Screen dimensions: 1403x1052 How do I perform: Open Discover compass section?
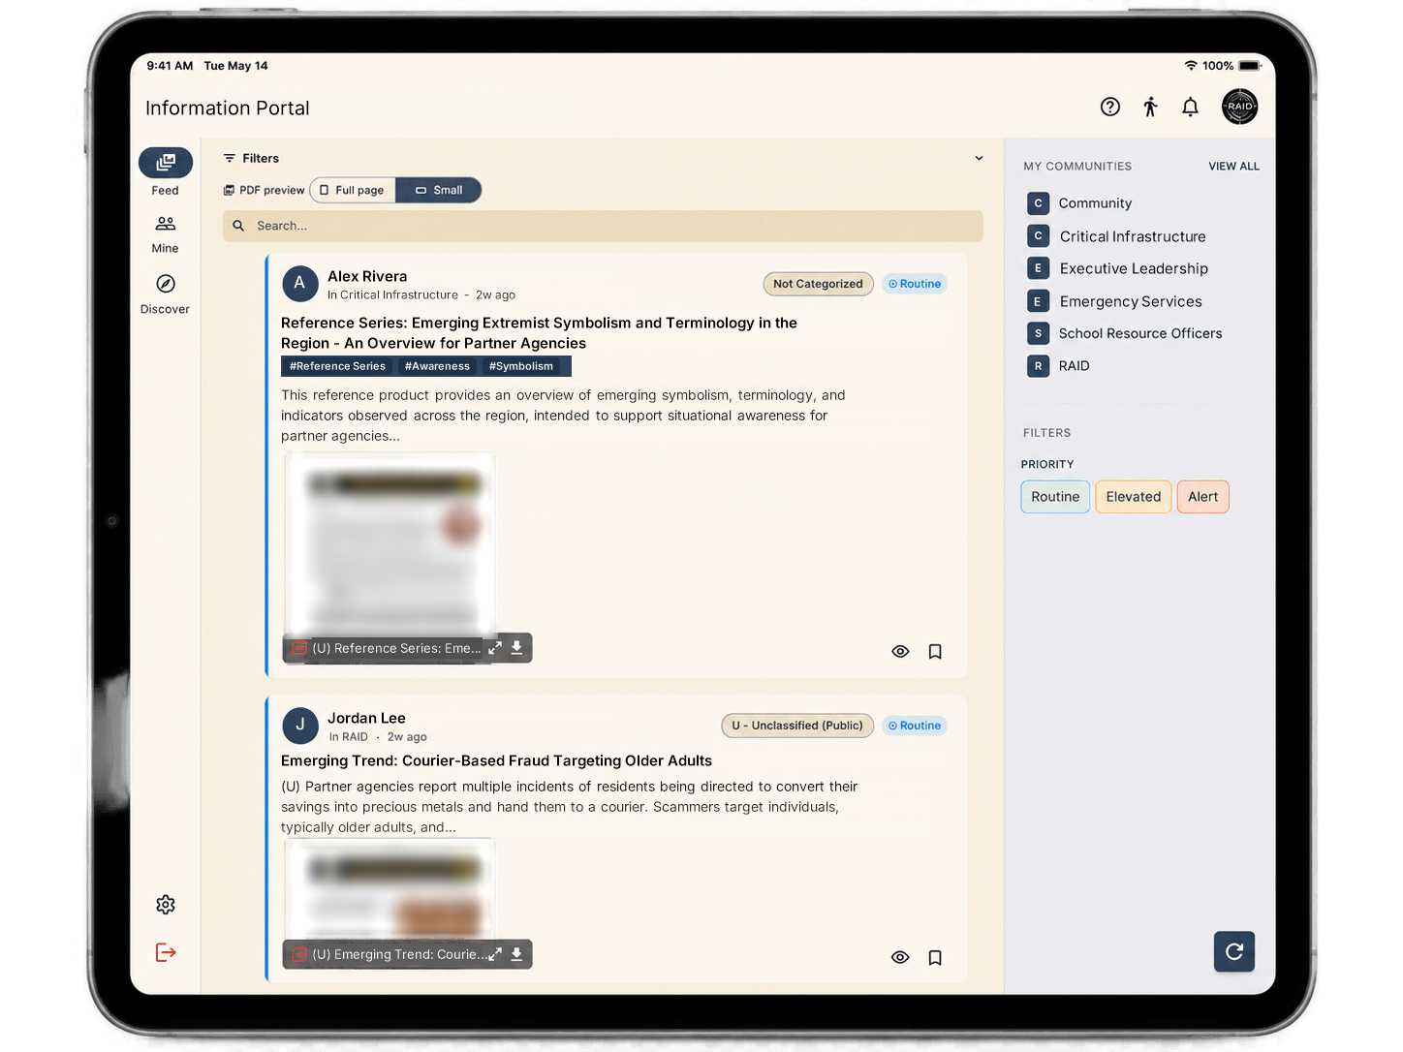coord(166,294)
